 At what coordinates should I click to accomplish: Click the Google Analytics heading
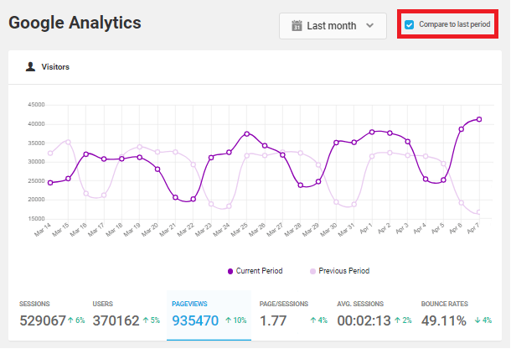75,23
